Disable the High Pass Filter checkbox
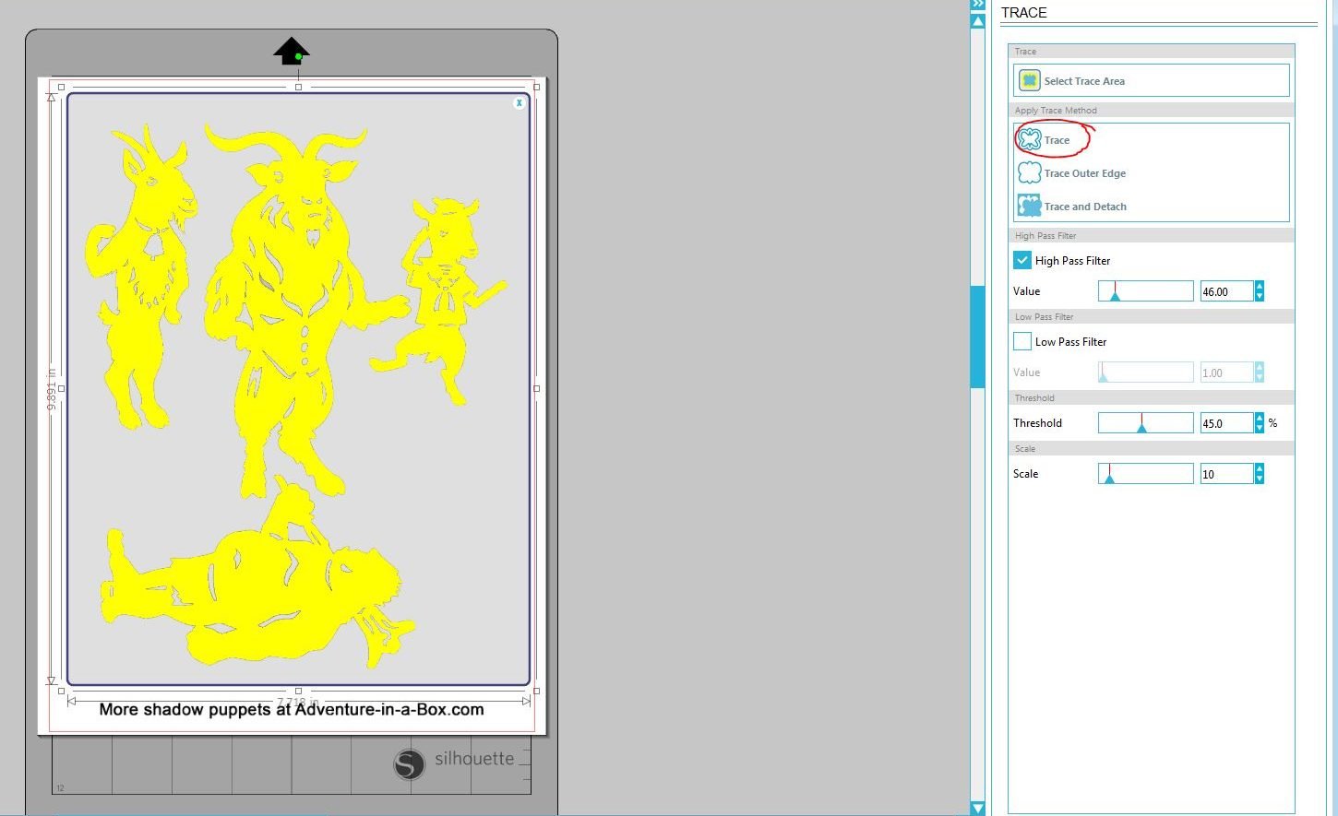 click(1022, 261)
